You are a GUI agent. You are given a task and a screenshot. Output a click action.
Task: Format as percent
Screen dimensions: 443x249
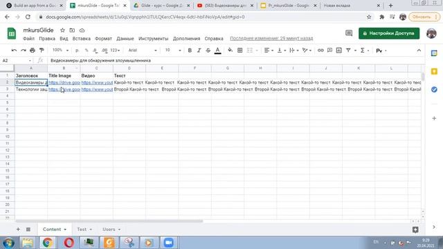[87, 50]
